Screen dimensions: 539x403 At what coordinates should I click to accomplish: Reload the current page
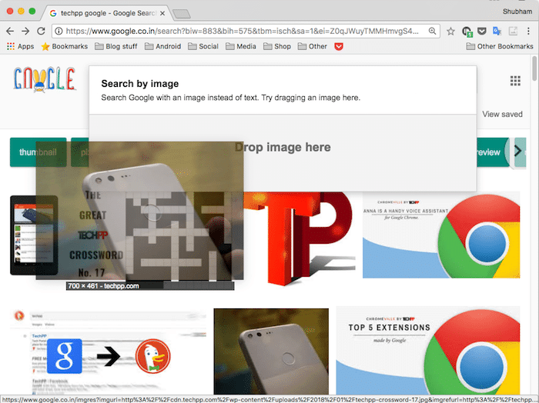click(41, 32)
